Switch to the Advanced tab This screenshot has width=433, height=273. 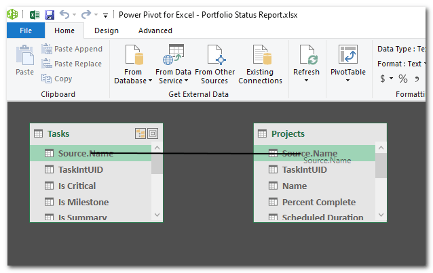point(155,30)
